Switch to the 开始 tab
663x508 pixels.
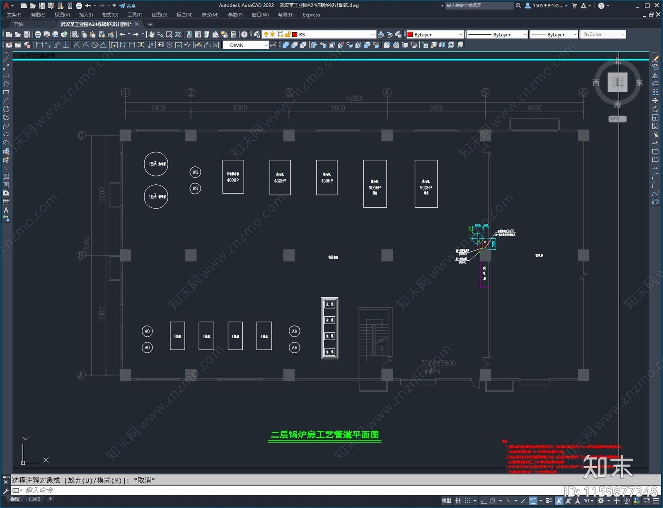[x=18, y=24]
